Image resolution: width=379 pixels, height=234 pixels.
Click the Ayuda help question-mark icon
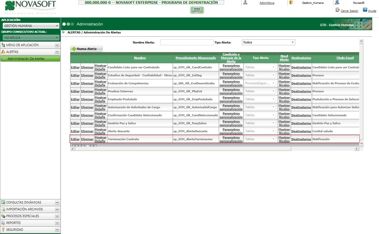click(x=365, y=10)
